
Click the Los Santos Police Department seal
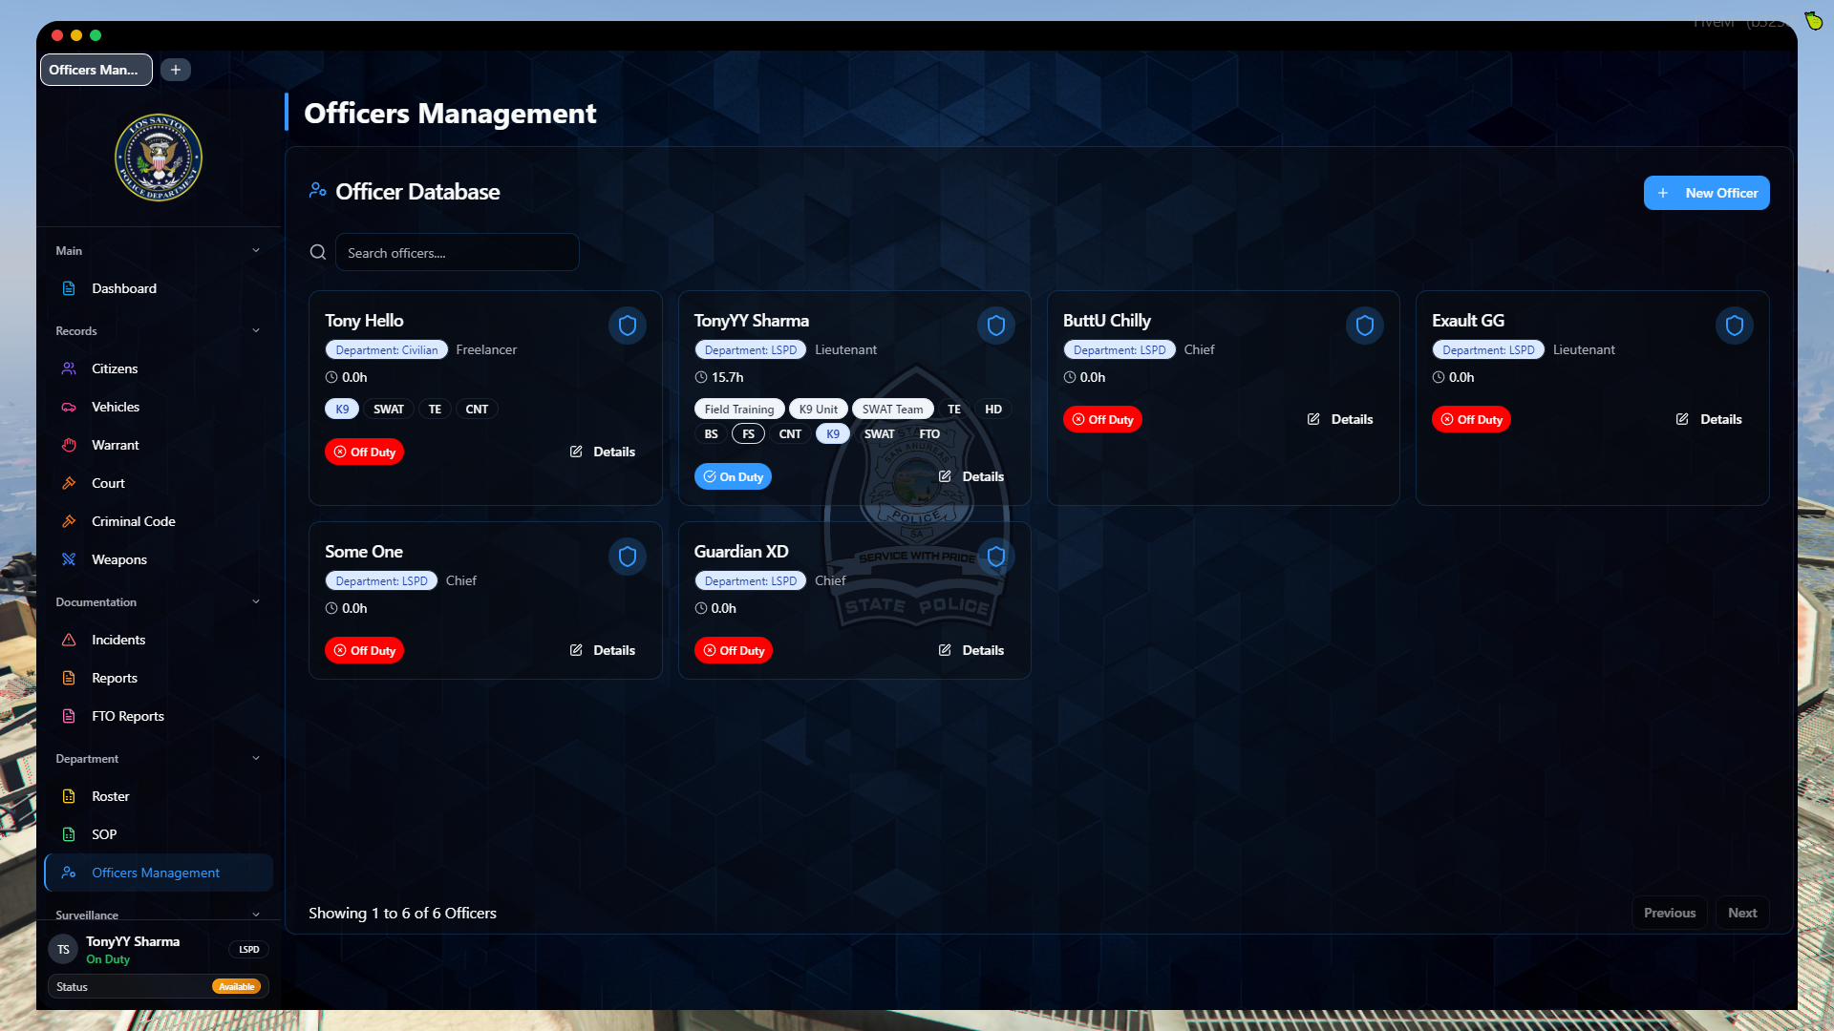click(158, 157)
